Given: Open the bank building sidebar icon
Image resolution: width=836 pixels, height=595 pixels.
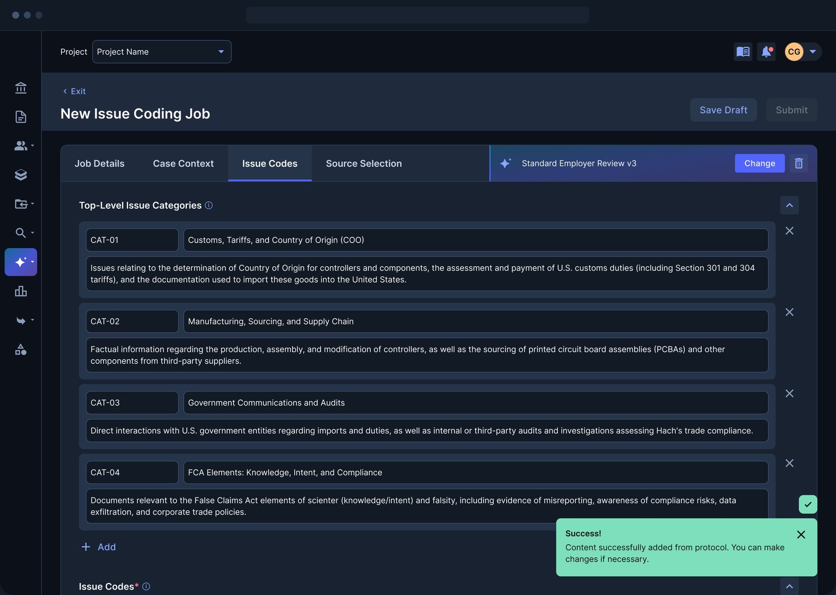Looking at the screenshot, I should pyautogui.click(x=20, y=88).
